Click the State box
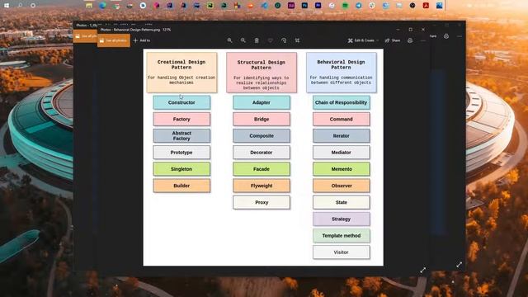This screenshot has height=297, width=528. click(x=341, y=202)
